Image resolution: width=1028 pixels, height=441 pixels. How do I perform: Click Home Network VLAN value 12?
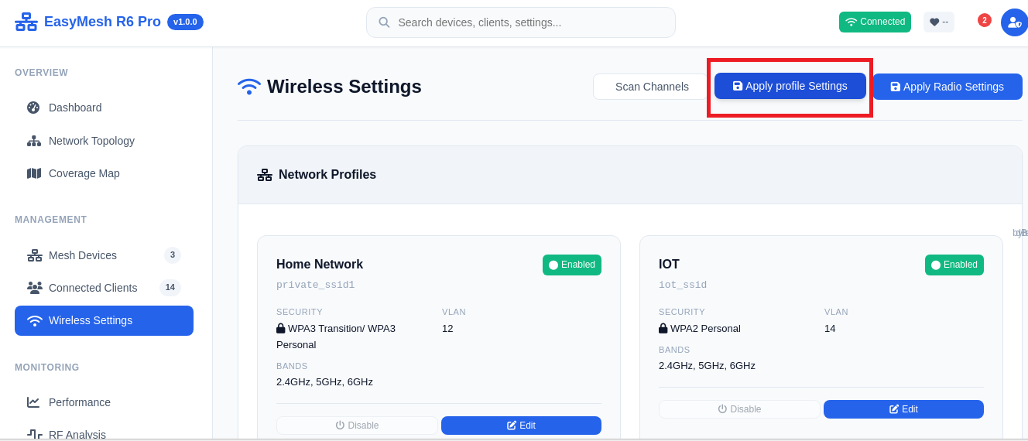(447, 328)
